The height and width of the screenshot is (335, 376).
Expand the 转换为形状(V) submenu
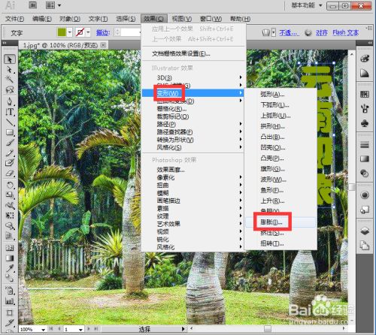tap(193, 140)
